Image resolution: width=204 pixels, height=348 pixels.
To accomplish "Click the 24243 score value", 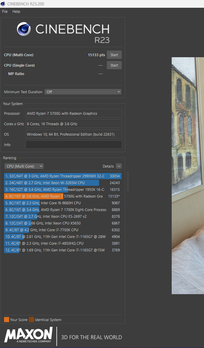I will click(x=115, y=183).
